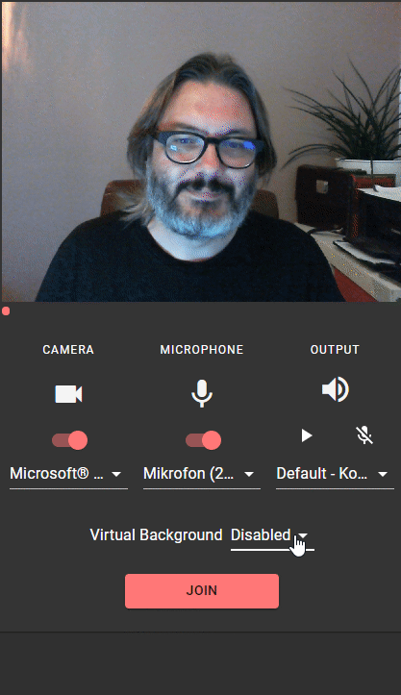Click the output dropdown arrow
Viewport: 401px width, 695px height.
pyautogui.click(x=383, y=474)
